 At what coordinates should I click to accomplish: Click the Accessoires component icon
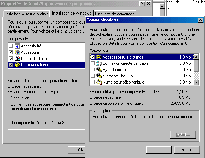tap(17, 52)
